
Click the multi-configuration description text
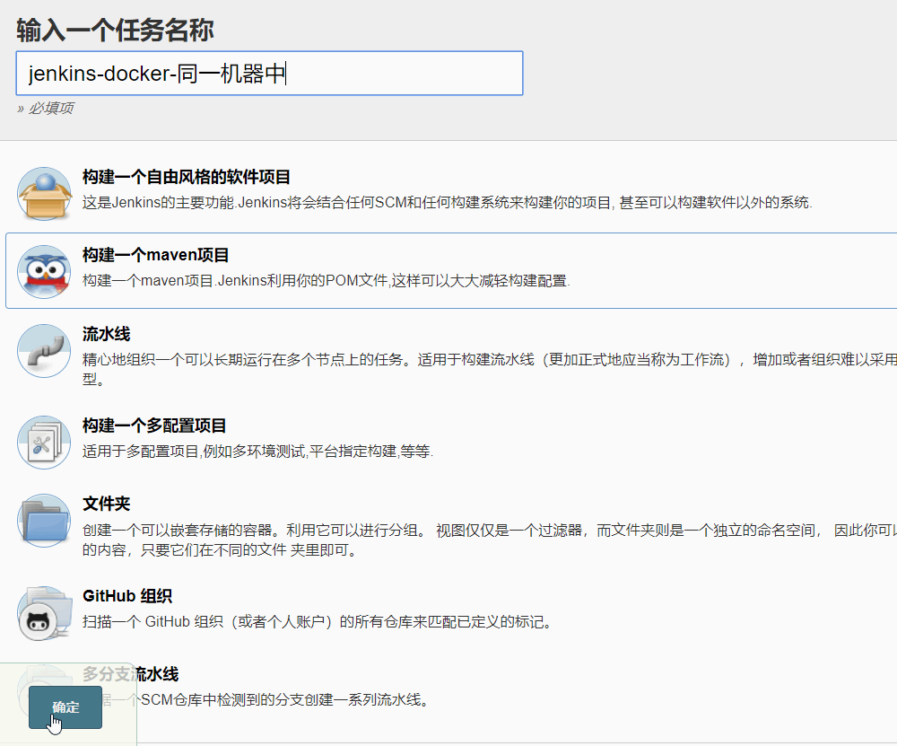click(x=257, y=452)
